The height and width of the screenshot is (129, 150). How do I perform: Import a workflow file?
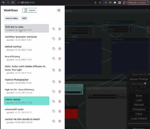[30, 10]
